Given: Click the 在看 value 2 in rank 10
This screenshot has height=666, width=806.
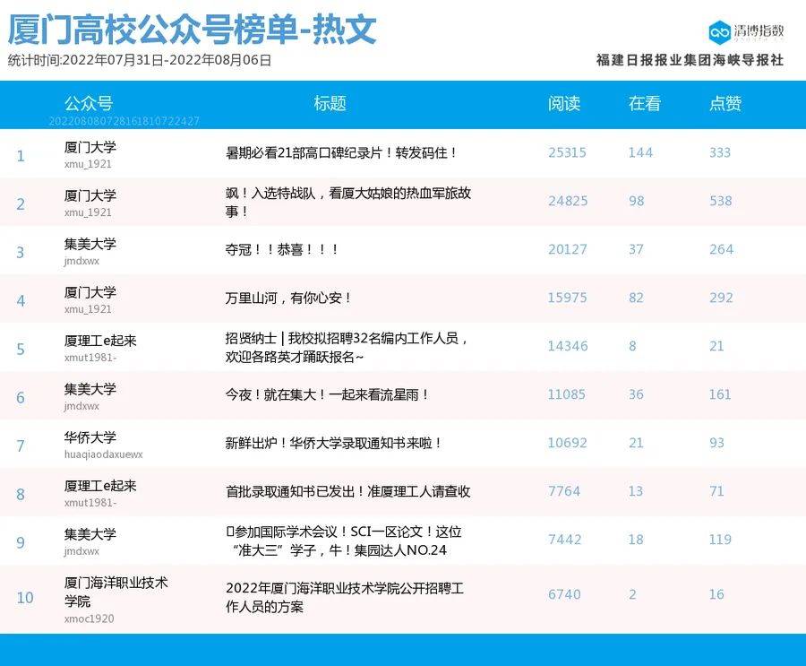Looking at the screenshot, I should 632,595.
